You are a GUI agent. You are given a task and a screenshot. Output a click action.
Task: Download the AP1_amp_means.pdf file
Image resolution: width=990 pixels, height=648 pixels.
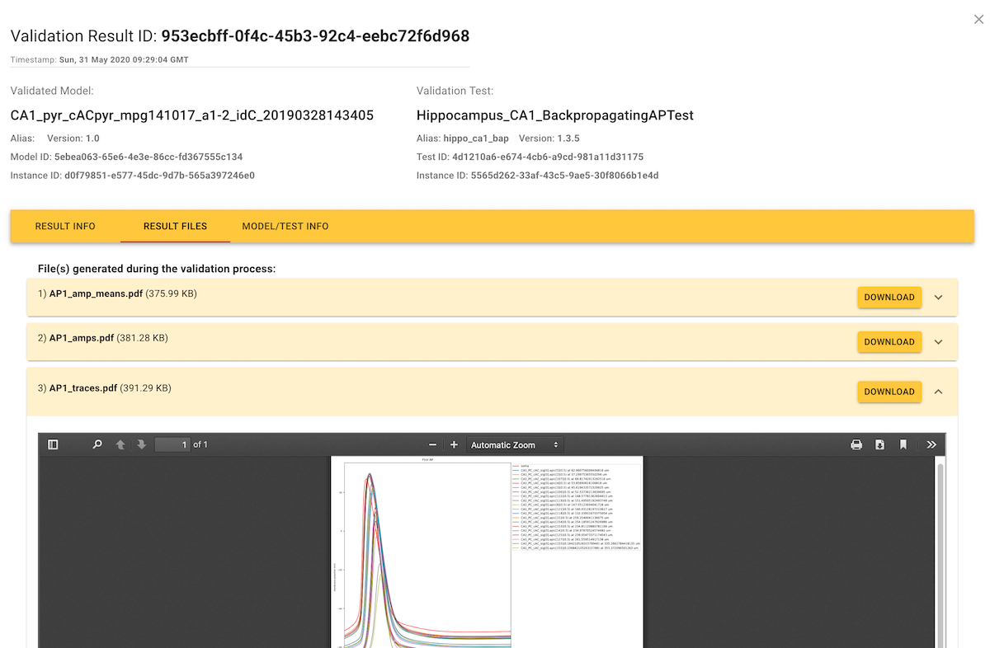(889, 298)
